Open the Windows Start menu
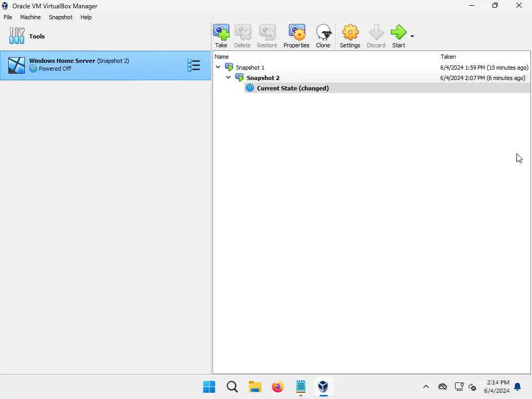 [x=209, y=387]
